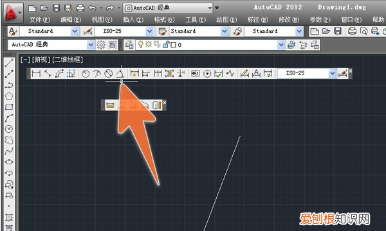386x231 pixels.
Task: Click the [-] viewport control label
Action: click(x=25, y=60)
